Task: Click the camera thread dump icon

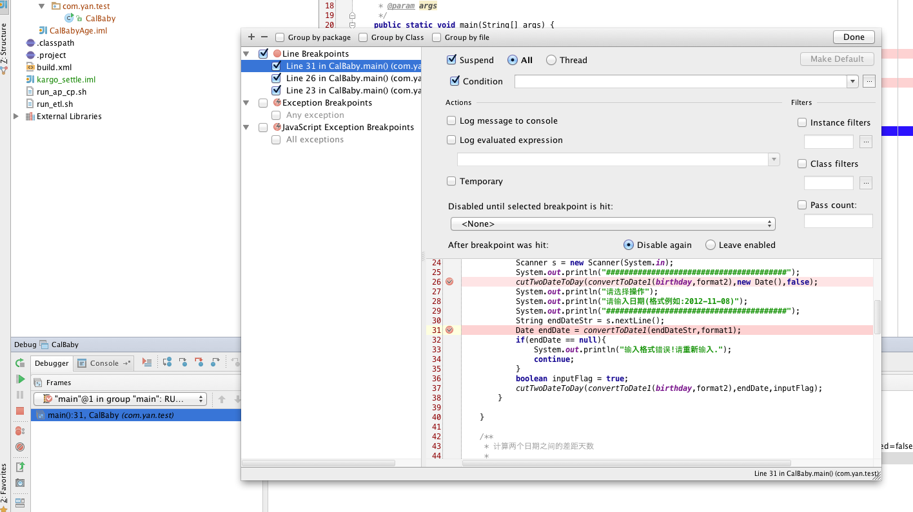Action: pyautogui.click(x=20, y=483)
